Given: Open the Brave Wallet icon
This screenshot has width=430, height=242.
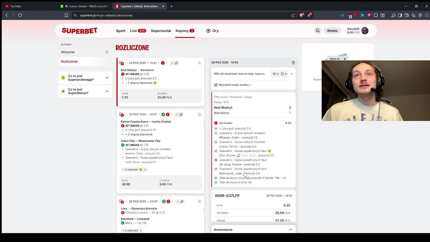Looking at the screenshot, I should pyautogui.click(x=406, y=15).
